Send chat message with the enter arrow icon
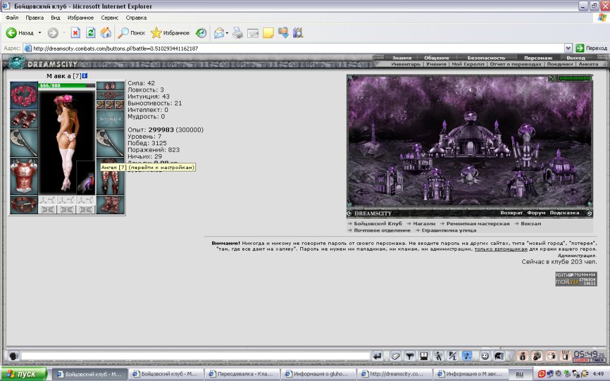 click(x=377, y=356)
